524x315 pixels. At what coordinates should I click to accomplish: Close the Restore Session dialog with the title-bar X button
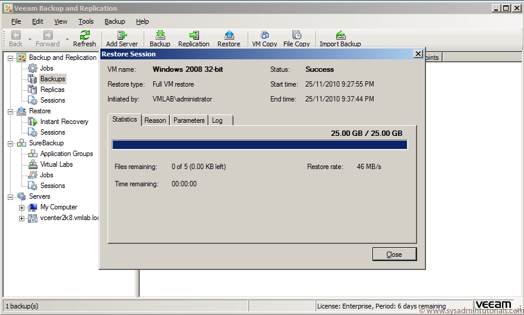pyautogui.click(x=418, y=54)
